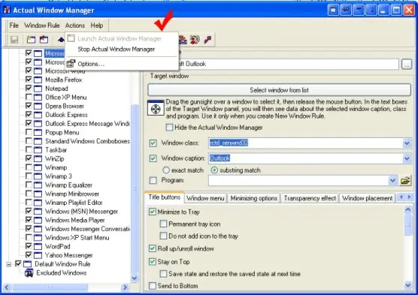Click the window icon next to WinZip
This screenshot has width=418, height=295.
point(38,158)
